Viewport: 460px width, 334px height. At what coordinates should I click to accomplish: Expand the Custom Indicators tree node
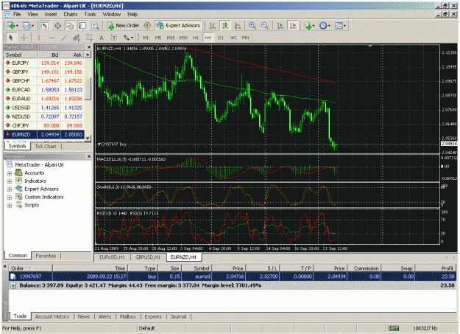10,198
